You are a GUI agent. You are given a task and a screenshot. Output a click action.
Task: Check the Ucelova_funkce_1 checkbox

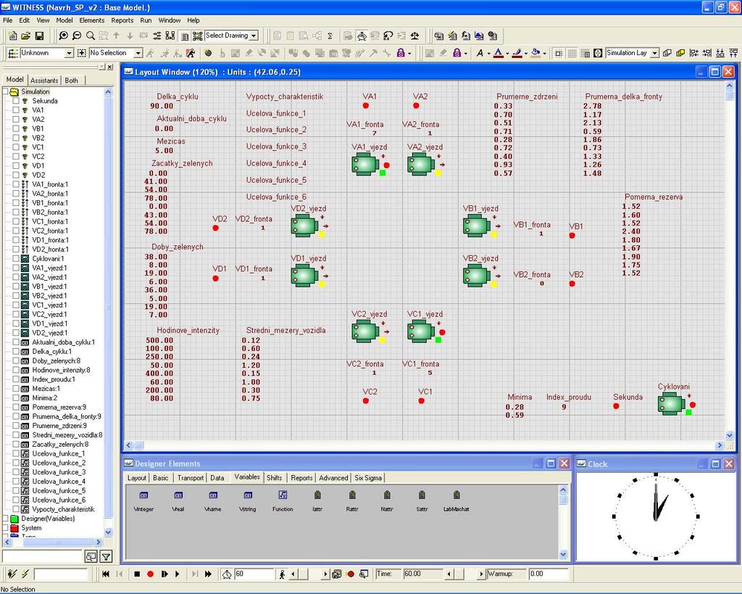pos(16,453)
